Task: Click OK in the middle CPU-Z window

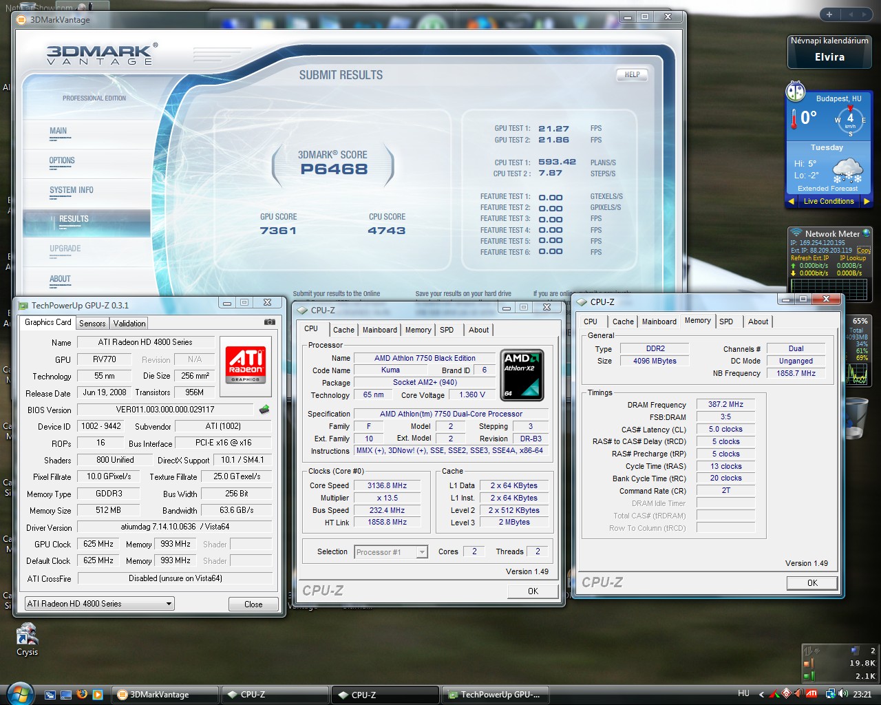Action: pyautogui.click(x=533, y=591)
